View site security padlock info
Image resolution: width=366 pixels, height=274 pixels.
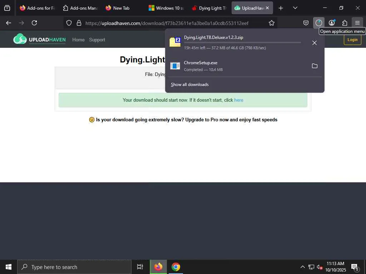(79, 23)
